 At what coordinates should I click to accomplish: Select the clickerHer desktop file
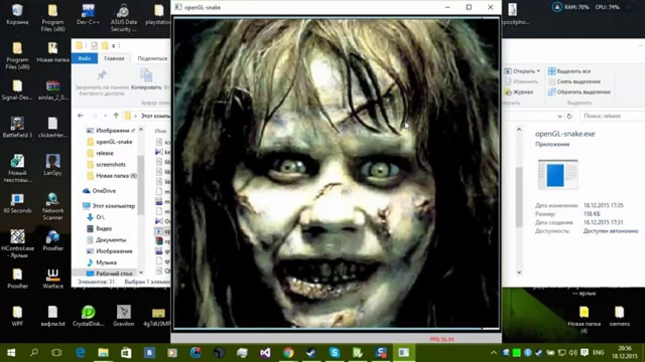(53, 127)
